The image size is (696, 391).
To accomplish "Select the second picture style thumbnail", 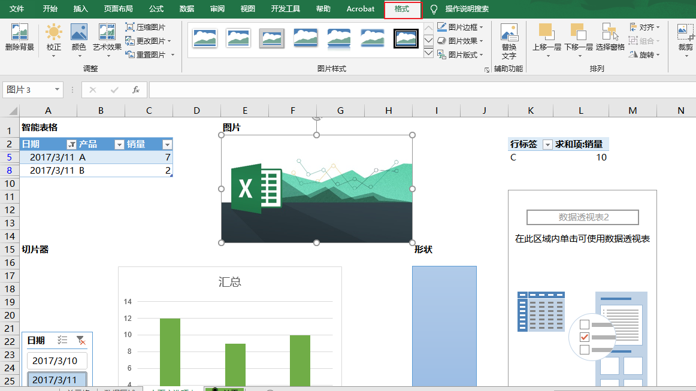I will pos(238,38).
